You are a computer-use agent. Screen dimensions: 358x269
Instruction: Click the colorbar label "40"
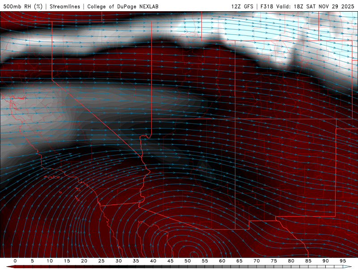[x=153, y=261]
